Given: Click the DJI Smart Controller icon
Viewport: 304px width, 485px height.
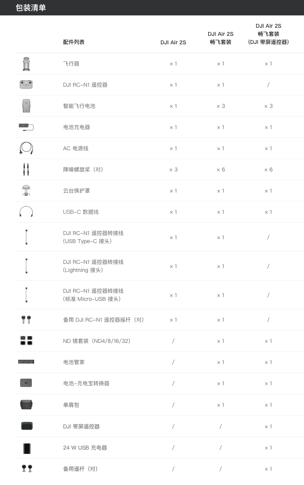Looking at the screenshot, I should [27, 426].
